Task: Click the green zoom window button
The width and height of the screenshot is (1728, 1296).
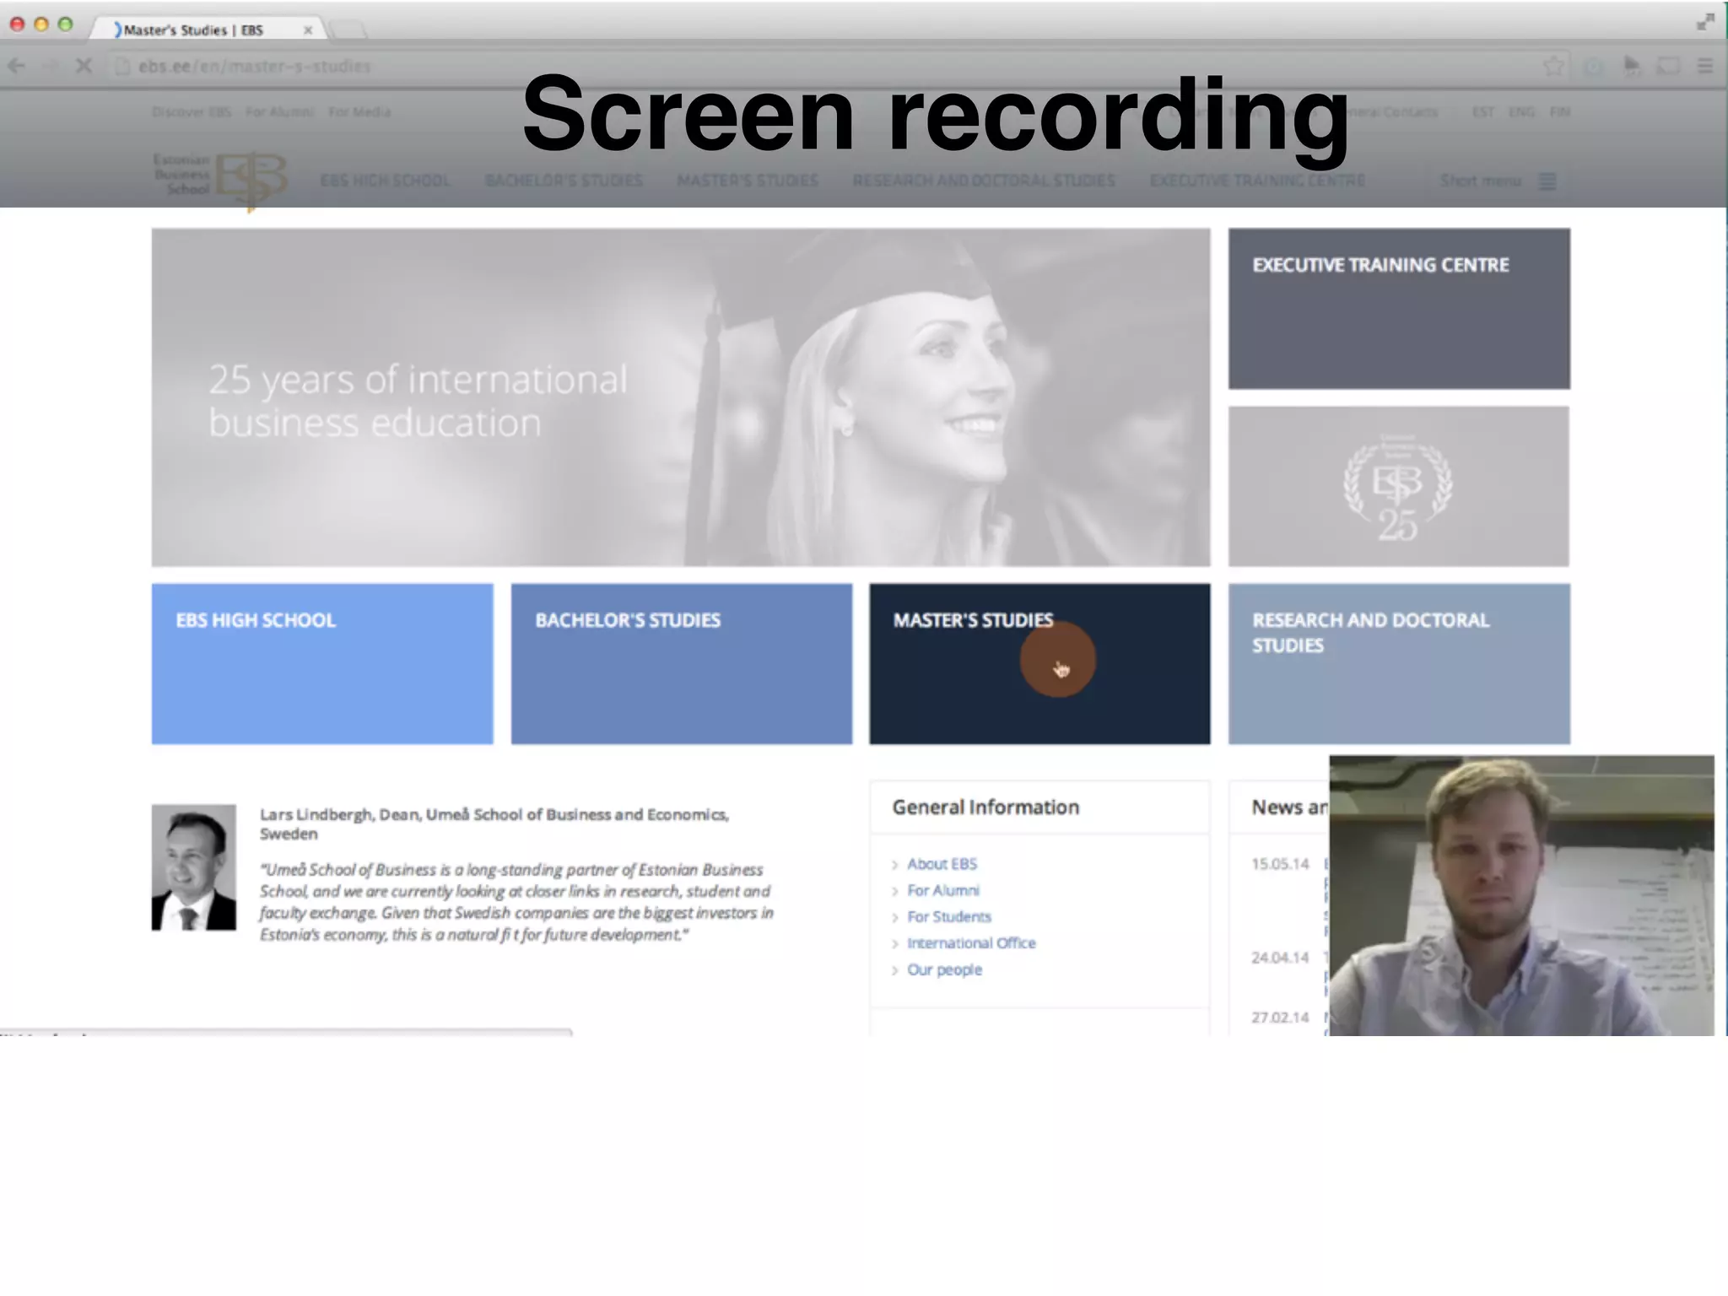Action: [x=65, y=24]
